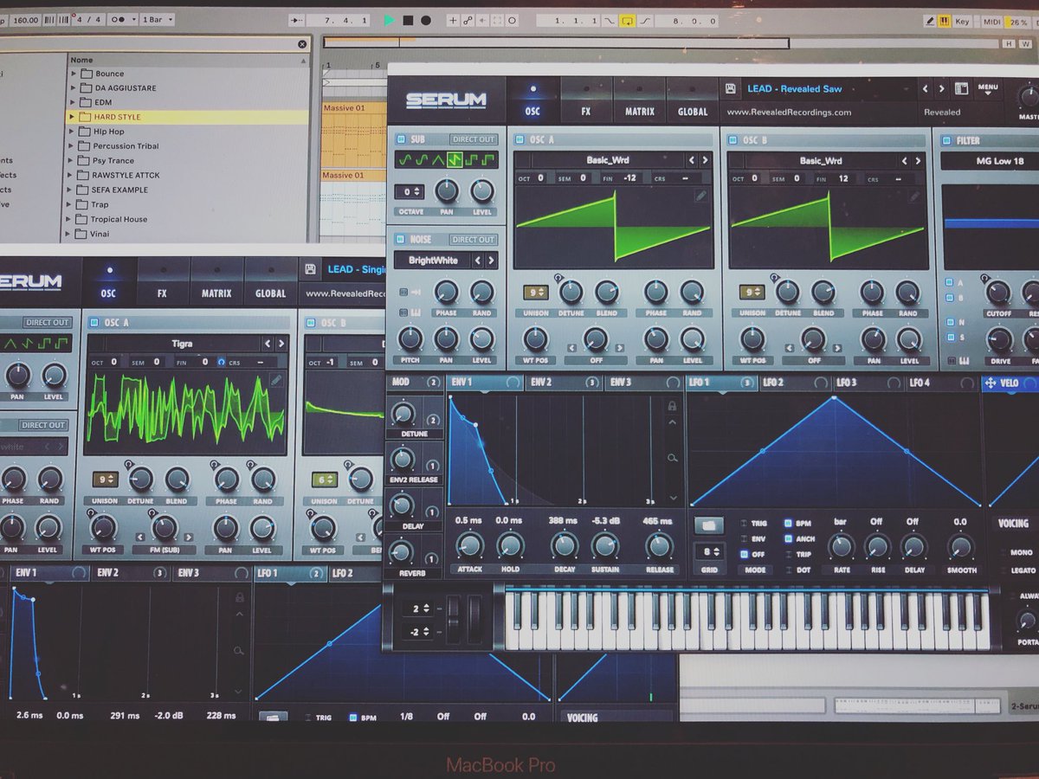The height and width of the screenshot is (779, 1039).
Task: Click save preset icon in back Serum window
Action: [x=310, y=269]
